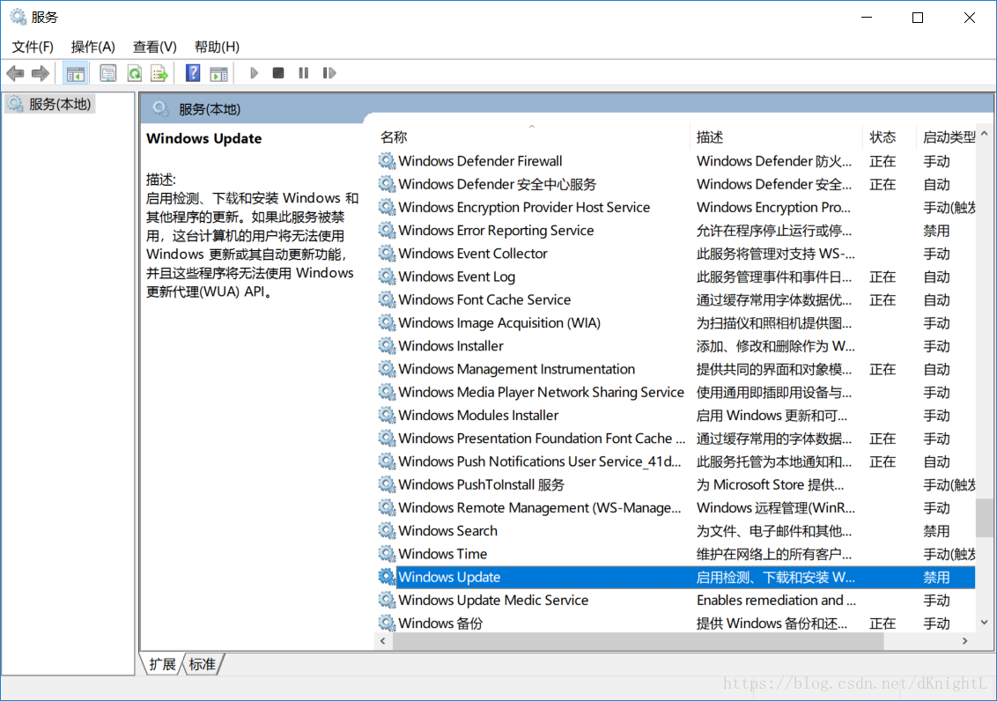This screenshot has width=997, height=701.
Task: Click the horizontal scrollbar left arrow
Action: [x=383, y=640]
